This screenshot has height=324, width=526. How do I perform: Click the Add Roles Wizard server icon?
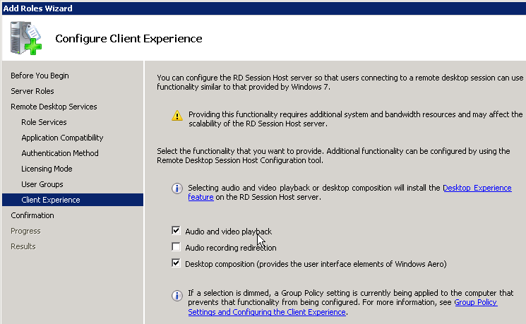[26, 38]
